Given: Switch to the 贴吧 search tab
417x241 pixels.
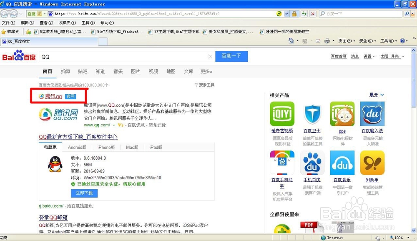Looking at the screenshot, I should click(x=83, y=71).
